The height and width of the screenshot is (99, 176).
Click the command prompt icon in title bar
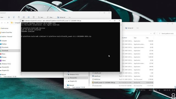(23, 21)
